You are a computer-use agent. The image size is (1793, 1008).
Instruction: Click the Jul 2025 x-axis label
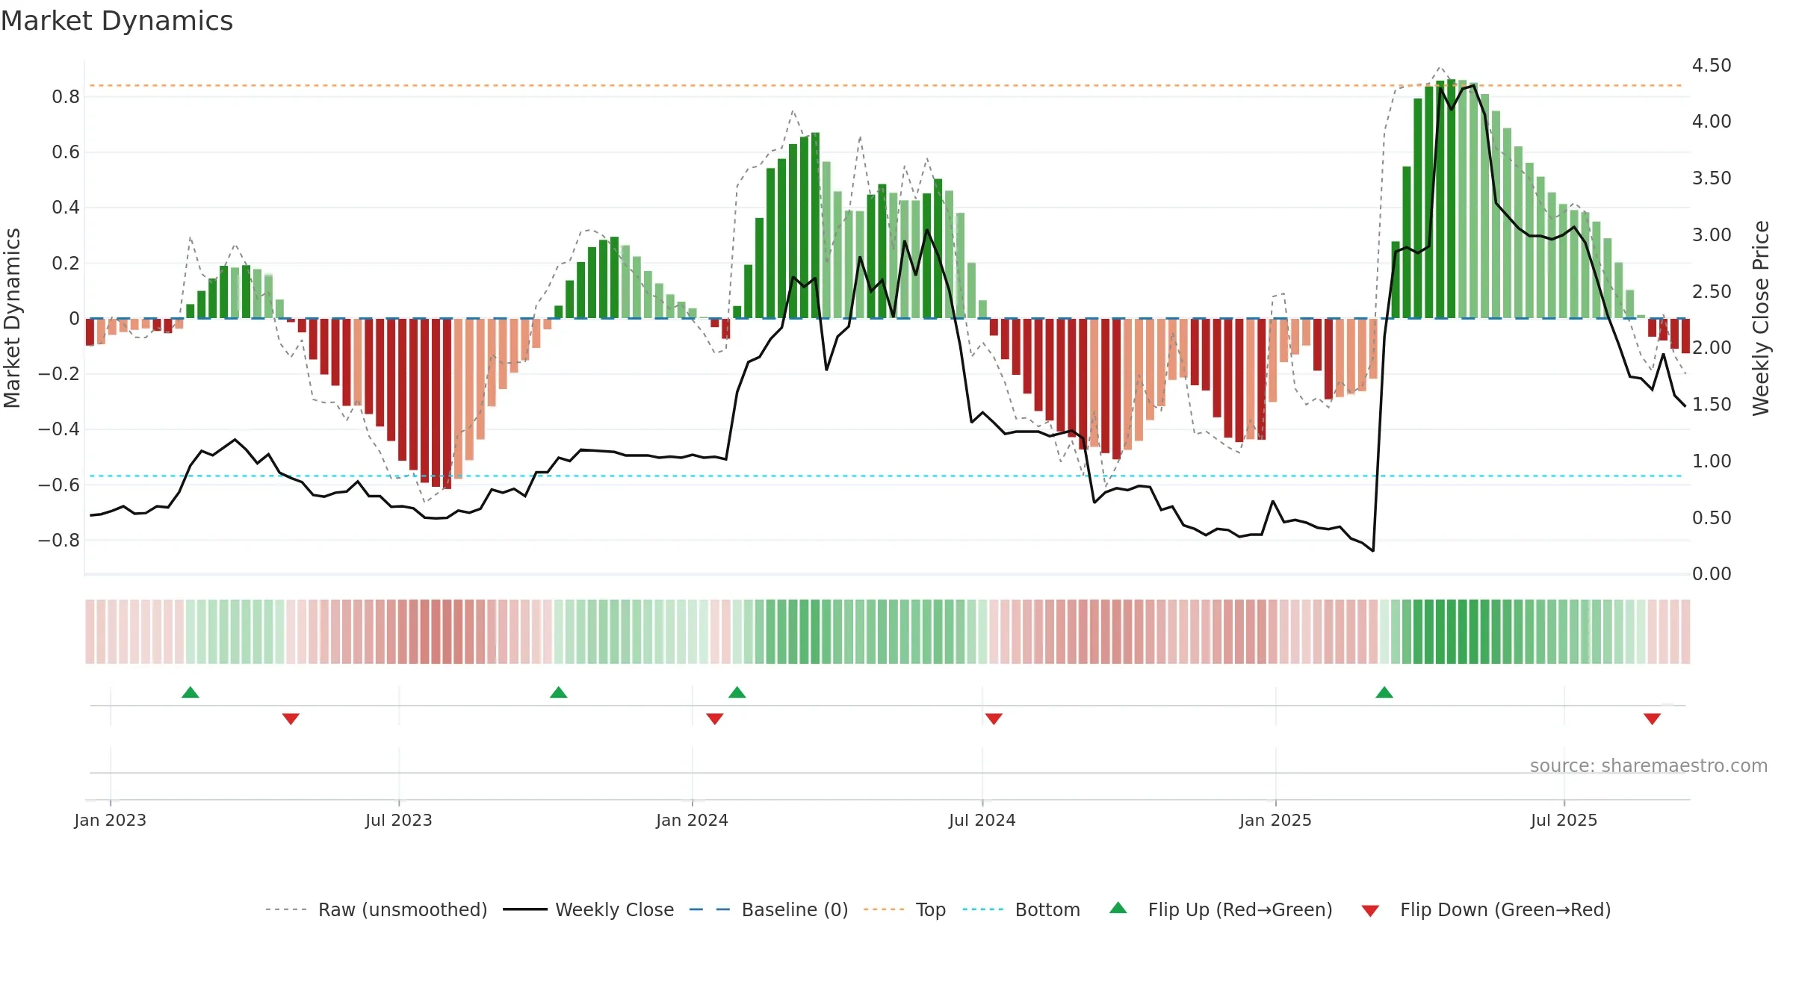[x=1564, y=820]
